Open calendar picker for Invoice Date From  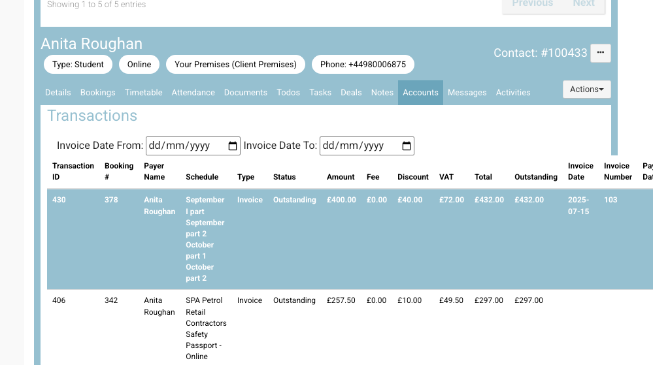pos(233,146)
